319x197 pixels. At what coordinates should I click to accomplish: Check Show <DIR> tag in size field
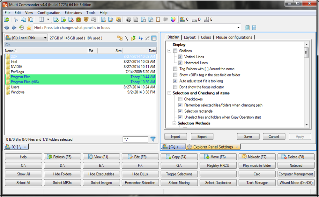click(175, 75)
